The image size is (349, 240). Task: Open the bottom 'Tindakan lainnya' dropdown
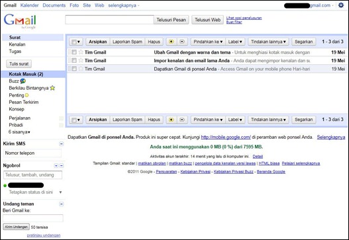tap(268, 120)
